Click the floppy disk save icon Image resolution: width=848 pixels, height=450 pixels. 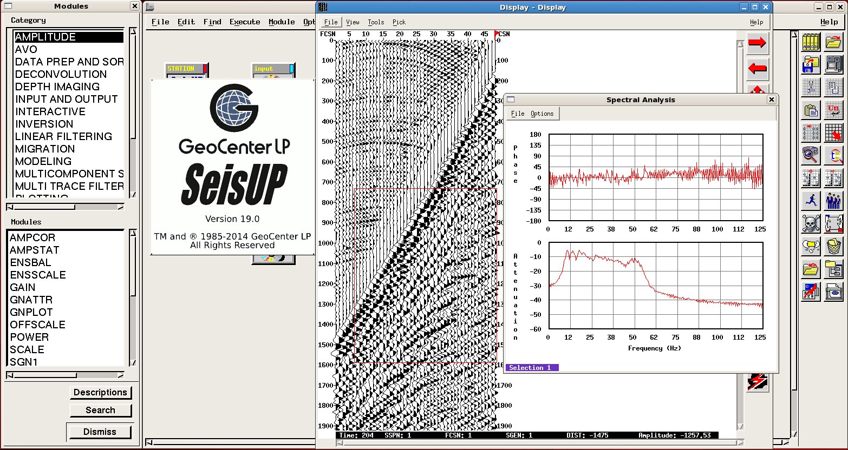tap(811, 65)
